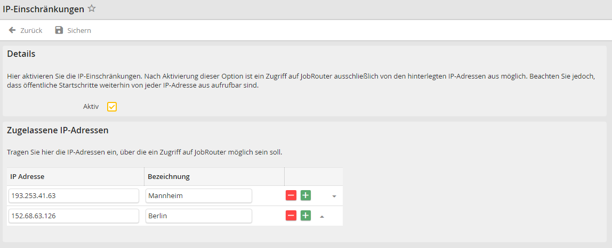Click the Details section heading
Image resolution: width=612 pixels, height=248 pixels.
[x=21, y=54]
